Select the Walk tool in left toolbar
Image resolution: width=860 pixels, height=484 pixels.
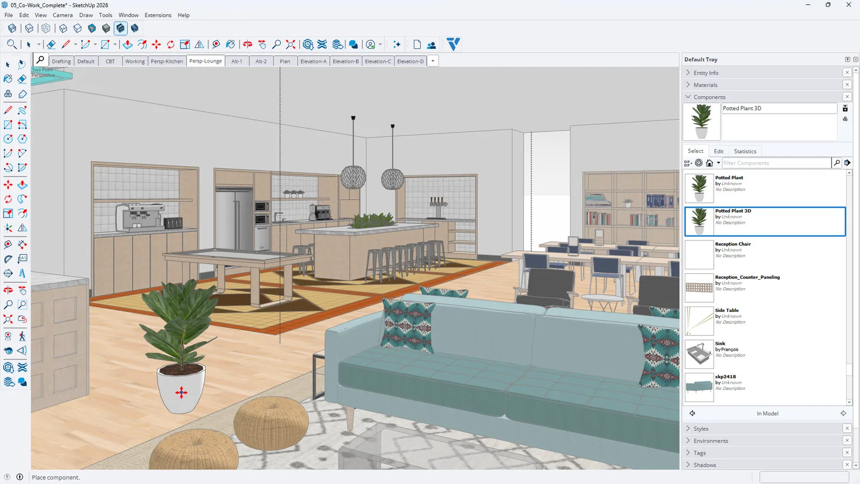22,337
